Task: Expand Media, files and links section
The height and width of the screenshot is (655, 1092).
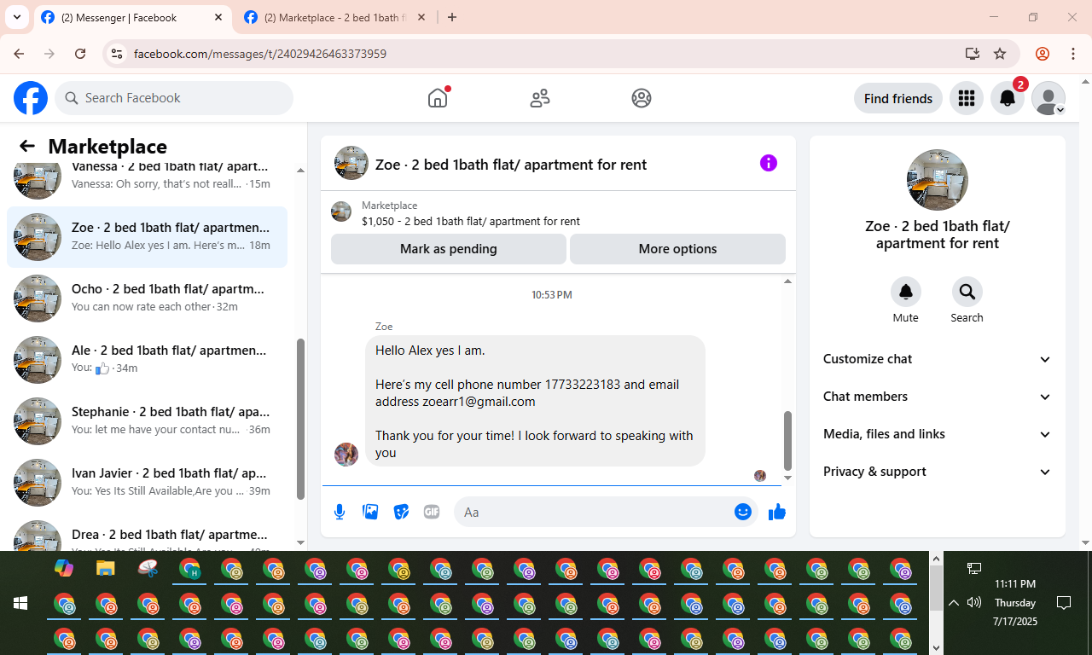Action: (938, 434)
